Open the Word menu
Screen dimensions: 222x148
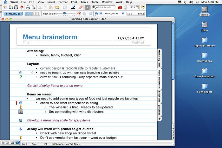click(x=14, y=2)
